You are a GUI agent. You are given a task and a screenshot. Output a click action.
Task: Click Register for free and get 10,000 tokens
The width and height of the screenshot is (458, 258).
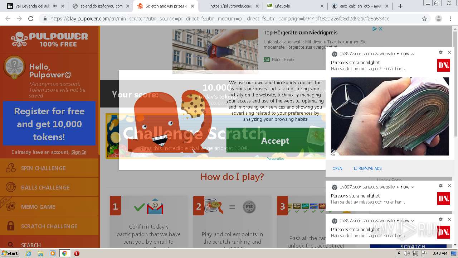pyautogui.click(x=49, y=124)
